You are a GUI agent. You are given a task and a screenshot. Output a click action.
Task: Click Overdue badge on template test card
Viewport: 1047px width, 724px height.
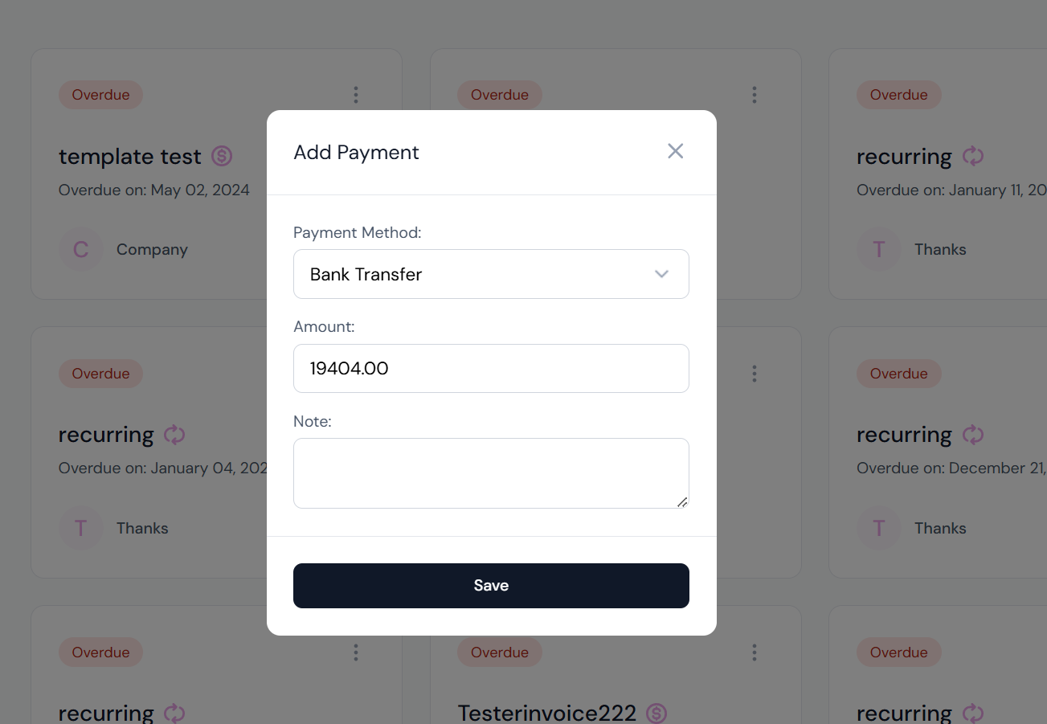[x=100, y=95]
